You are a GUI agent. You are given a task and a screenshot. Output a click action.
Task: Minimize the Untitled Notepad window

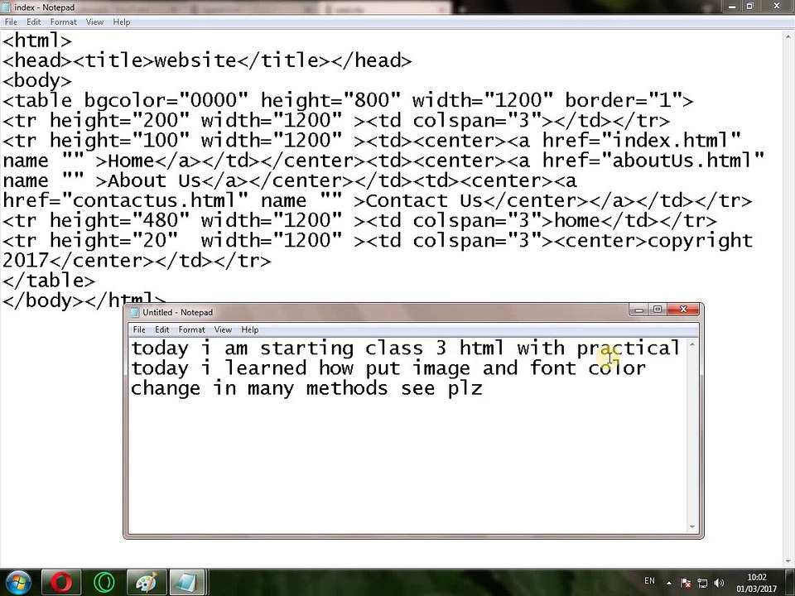pos(638,309)
